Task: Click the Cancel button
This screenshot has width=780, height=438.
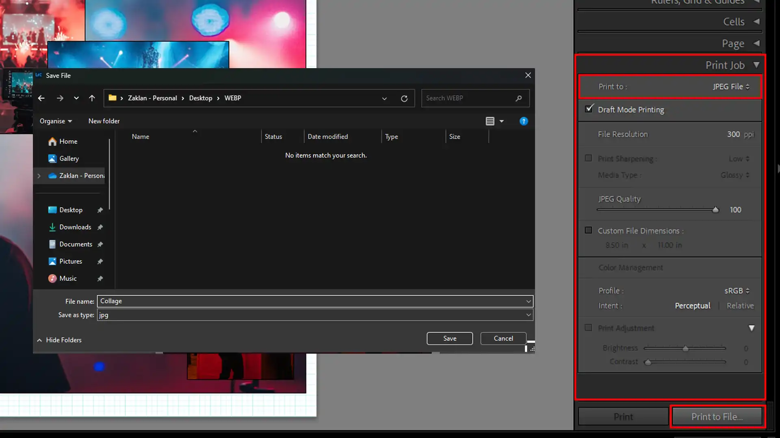Action: tap(503, 339)
